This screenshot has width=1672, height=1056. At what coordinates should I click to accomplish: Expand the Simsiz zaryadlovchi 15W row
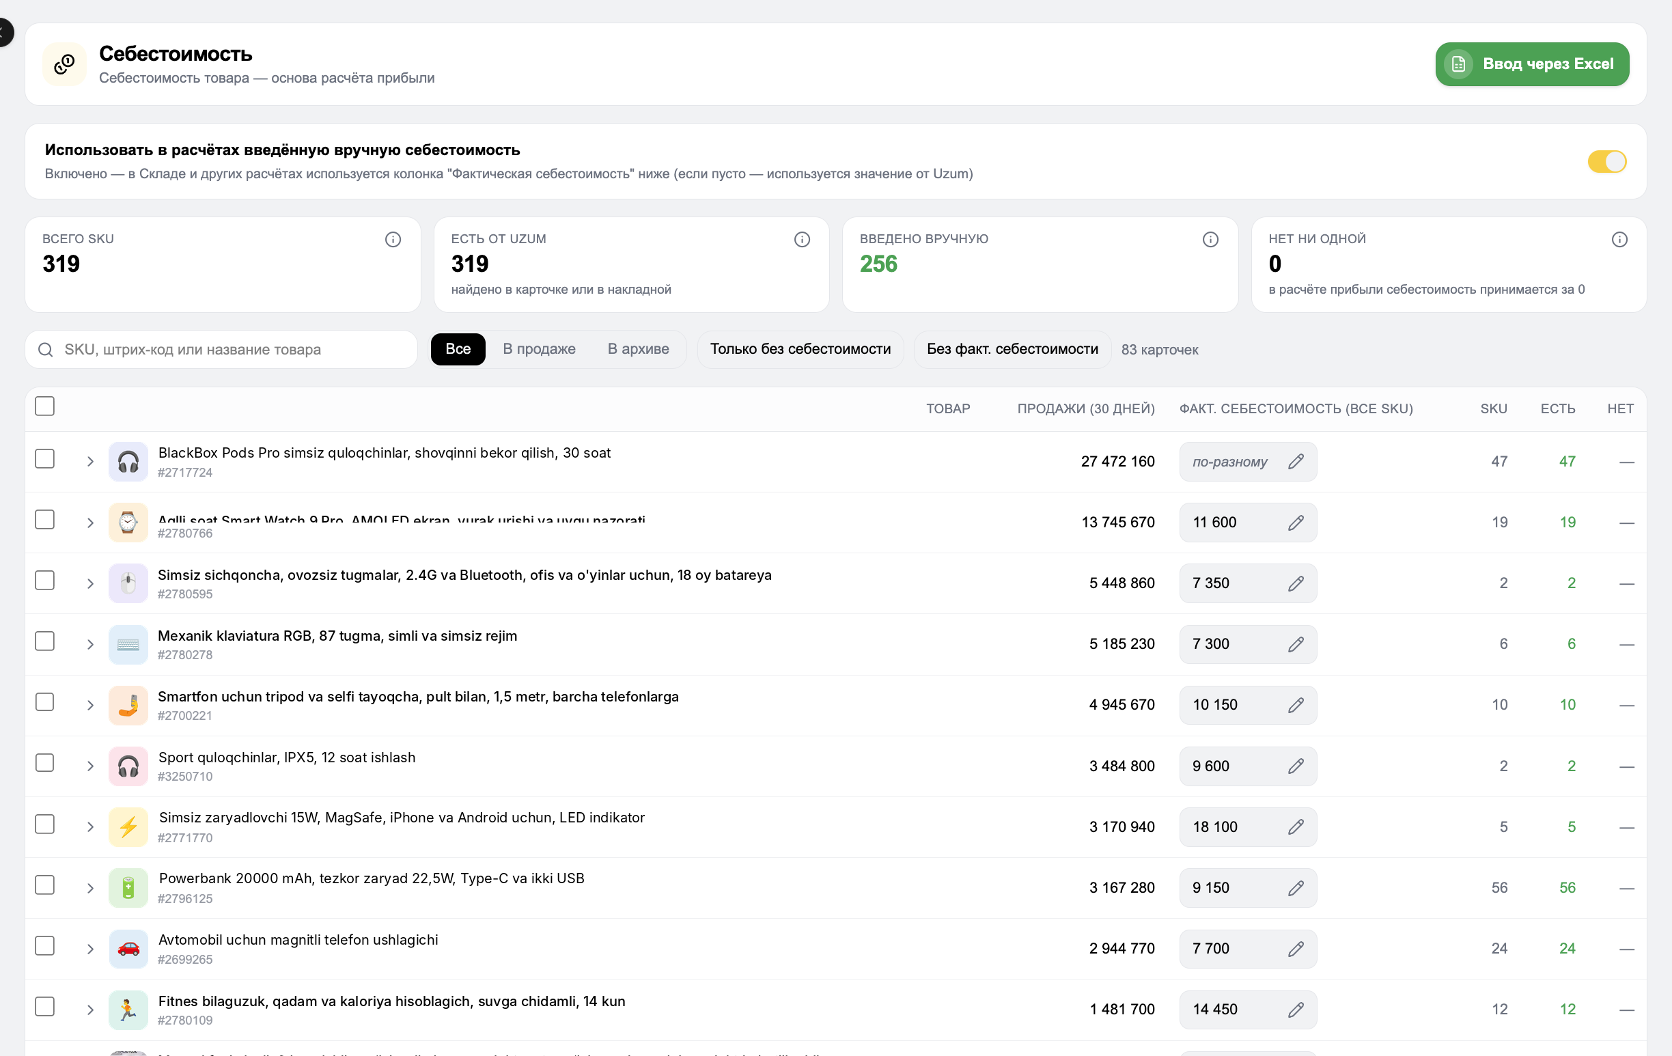click(90, 827)
